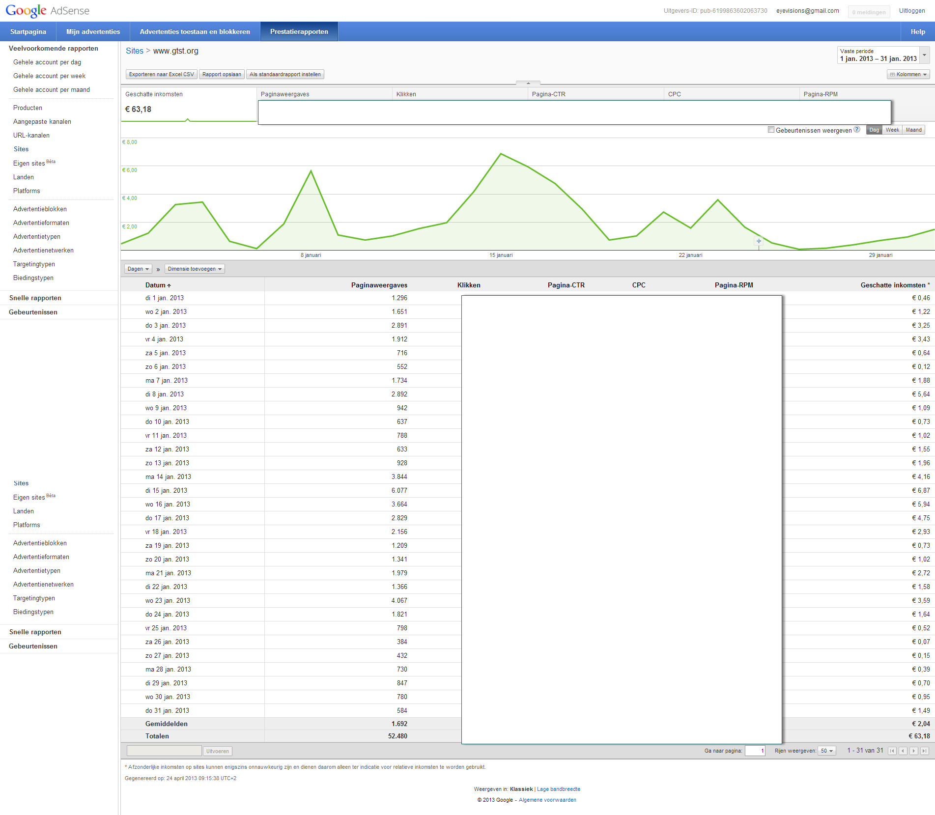Sort by Geschatte inkomsten column header
This screenshot has height=815, width=935.
pos(895,285)
